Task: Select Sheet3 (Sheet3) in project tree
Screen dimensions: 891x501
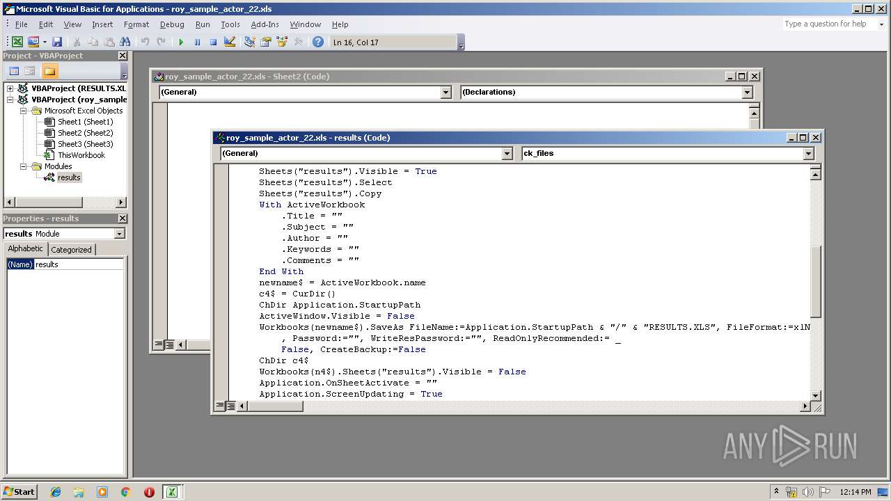Action: 85,144
